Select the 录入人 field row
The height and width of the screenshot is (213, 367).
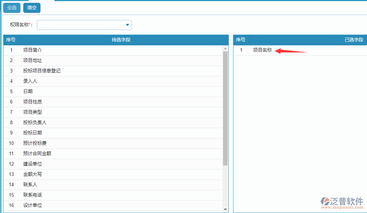(x=30, y=81)
